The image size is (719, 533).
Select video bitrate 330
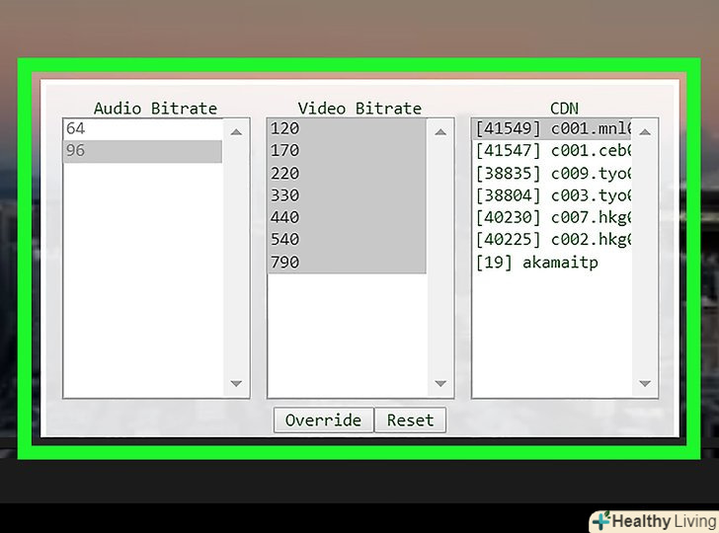[346, 195]
